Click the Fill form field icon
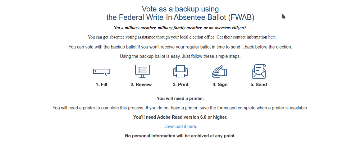361x147 pixels. [x=102, y=72]
